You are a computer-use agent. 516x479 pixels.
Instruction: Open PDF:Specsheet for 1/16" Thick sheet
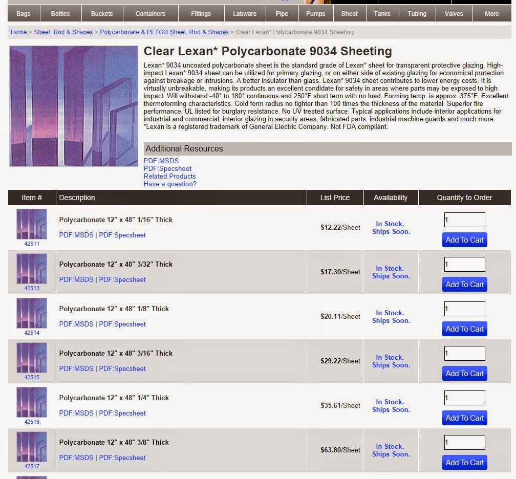tap(122, 235)
